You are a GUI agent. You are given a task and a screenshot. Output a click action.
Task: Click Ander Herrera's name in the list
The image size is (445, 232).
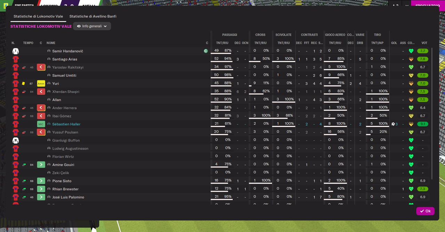(65, 108)
